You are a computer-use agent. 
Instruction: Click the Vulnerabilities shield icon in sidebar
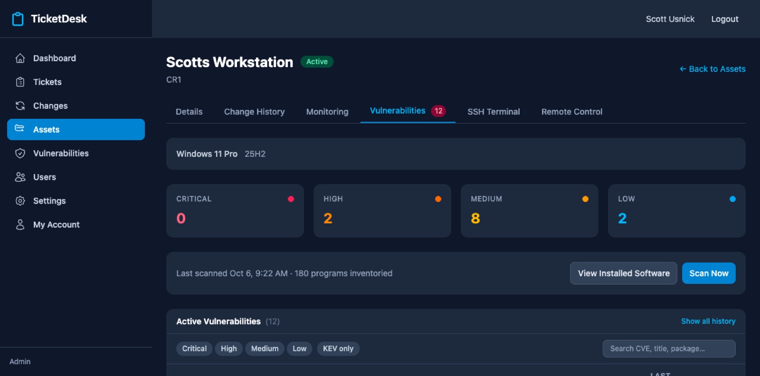pos(20,153)
